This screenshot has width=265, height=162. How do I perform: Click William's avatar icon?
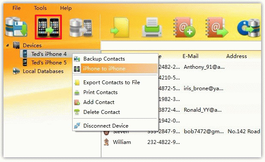[107, 142]
